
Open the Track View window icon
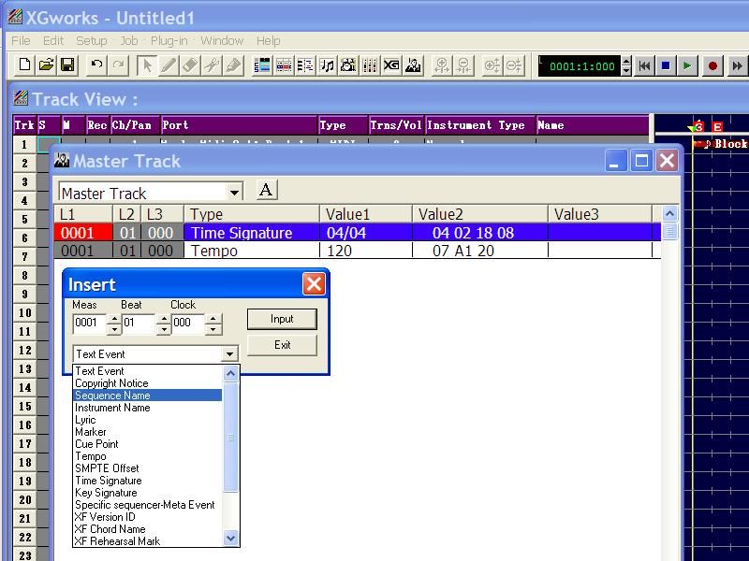coord(262,65)
